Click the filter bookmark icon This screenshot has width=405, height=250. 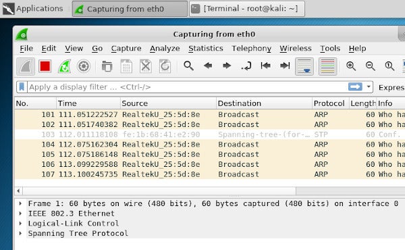tap(22, 87)
